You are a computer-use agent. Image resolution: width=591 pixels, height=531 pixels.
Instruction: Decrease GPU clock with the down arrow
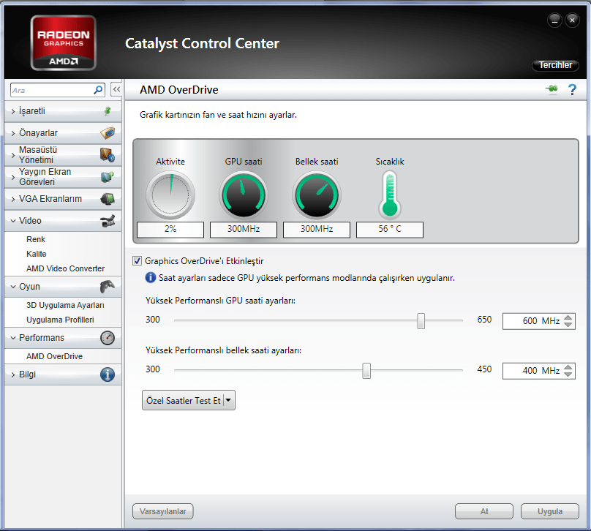tap(568, 325)
